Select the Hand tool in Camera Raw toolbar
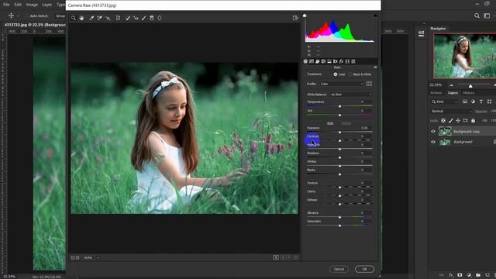This screenshot has height=279, width=496. (81, 18)
